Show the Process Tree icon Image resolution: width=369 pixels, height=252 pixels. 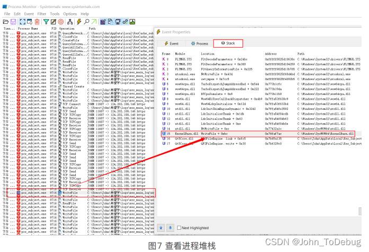70,22
